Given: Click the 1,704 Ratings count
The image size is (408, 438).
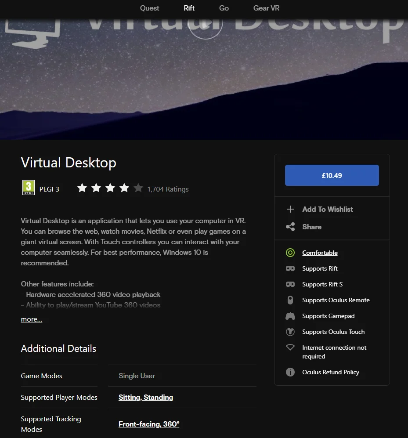Looking at the screenshot, I should [168, 189].
